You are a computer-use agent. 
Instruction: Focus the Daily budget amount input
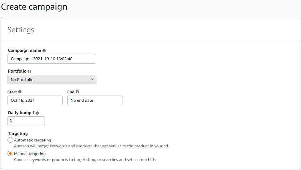[x=29, y=121]
